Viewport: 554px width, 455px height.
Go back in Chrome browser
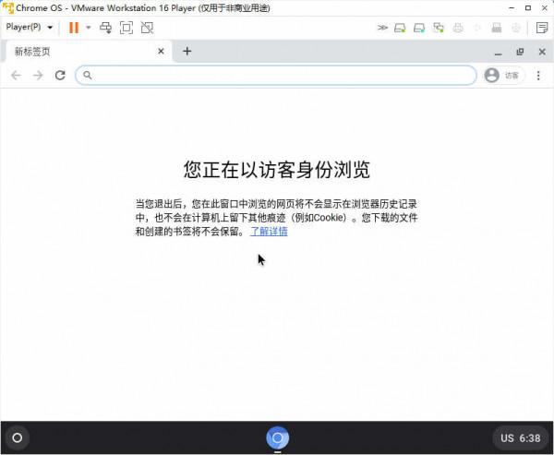pos(17,76)
